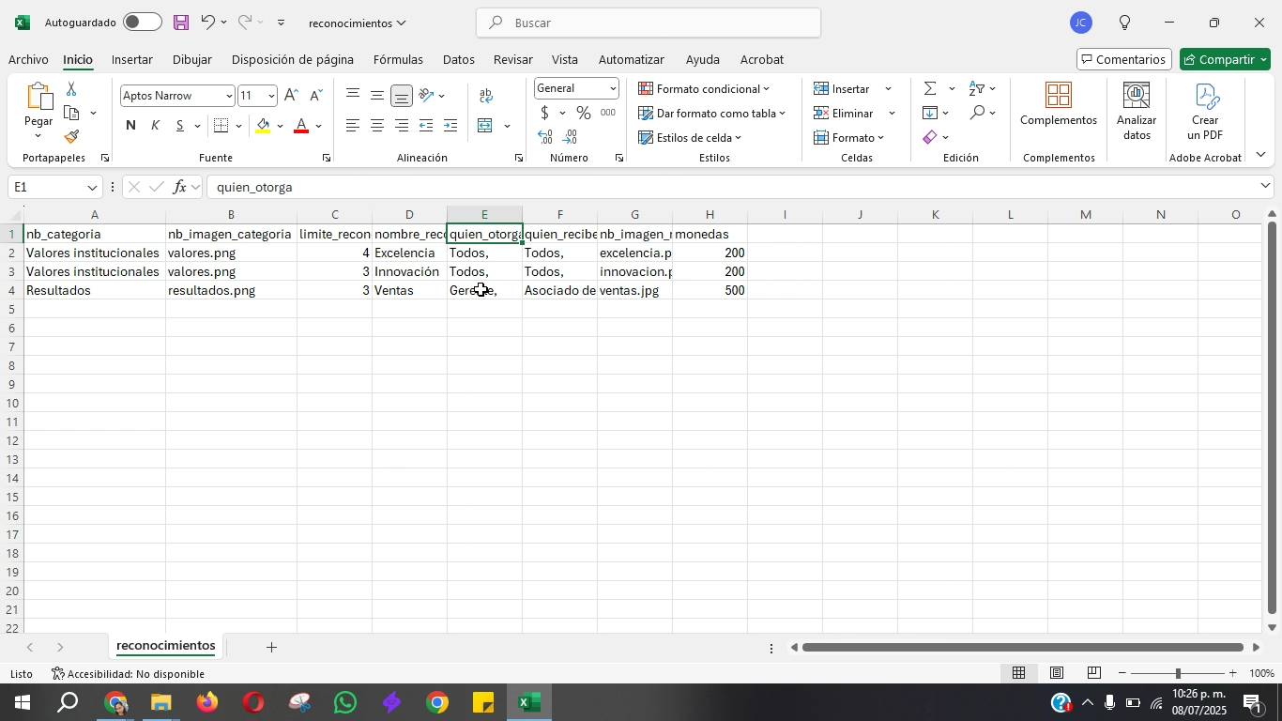
Task: Open the number format General dropdown
Action: pyautogui.click(x=613, y=88)
